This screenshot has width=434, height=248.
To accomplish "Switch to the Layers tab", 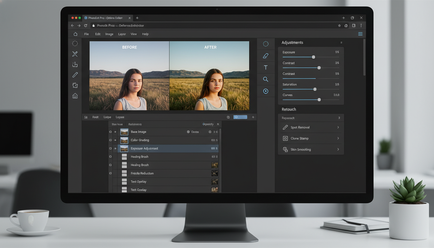I will click(120, 117).
